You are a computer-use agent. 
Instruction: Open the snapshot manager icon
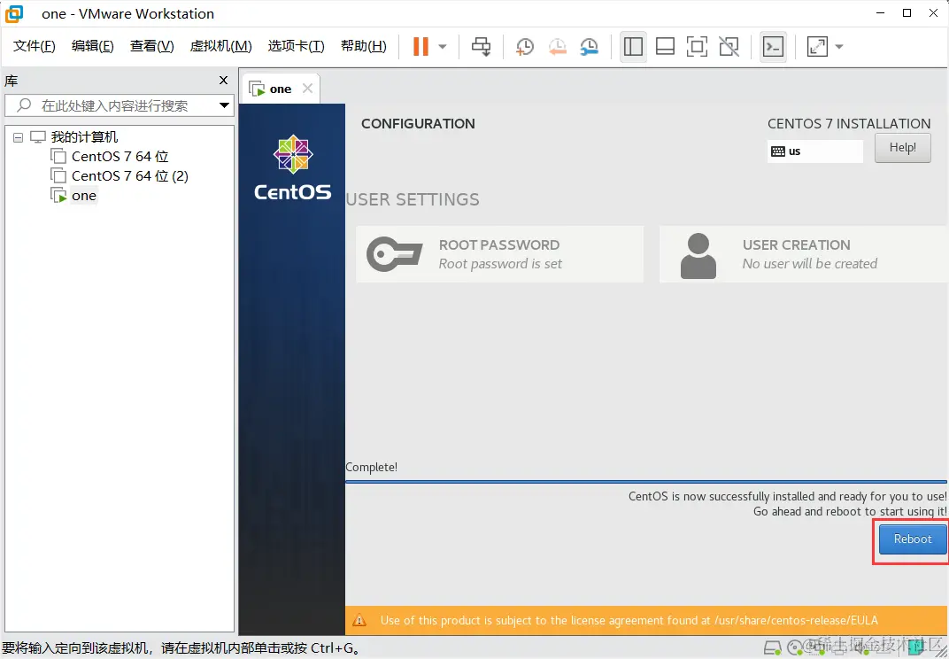click(589, 47)
